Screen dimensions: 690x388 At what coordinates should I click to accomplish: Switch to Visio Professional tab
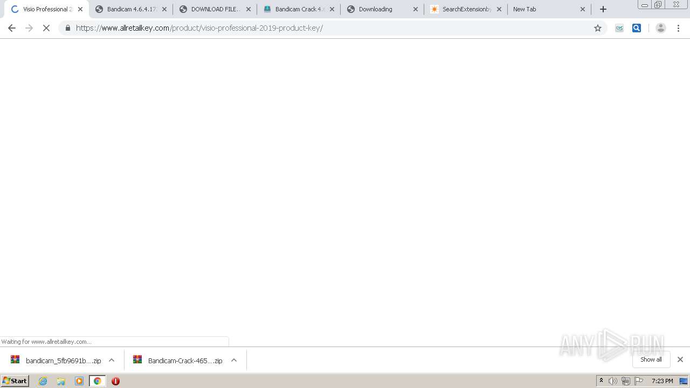click(45, 9)
